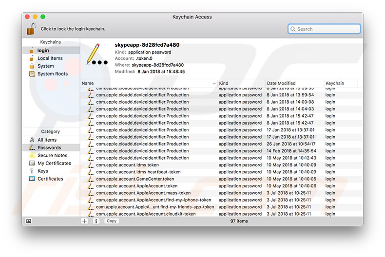Click the plus icon to add item

(x=85, y=221)
